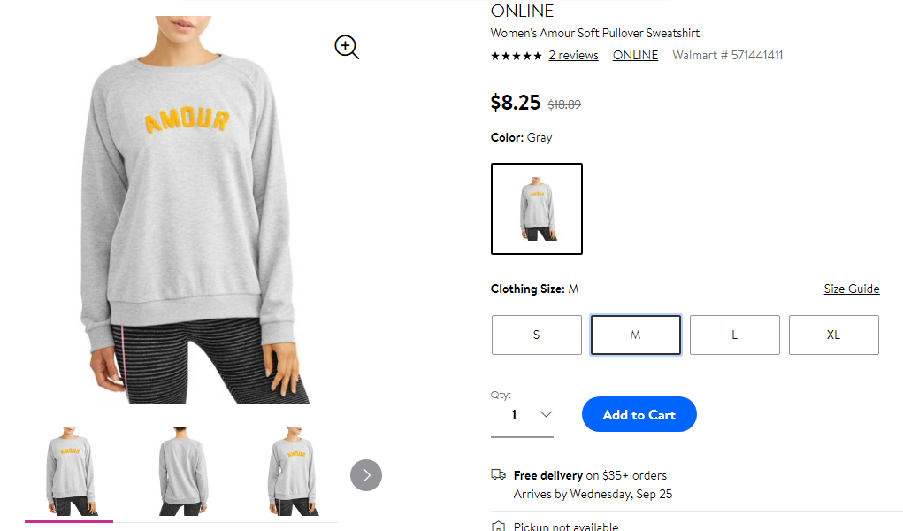Show the back view thumbnail

[x=182, y=472]
